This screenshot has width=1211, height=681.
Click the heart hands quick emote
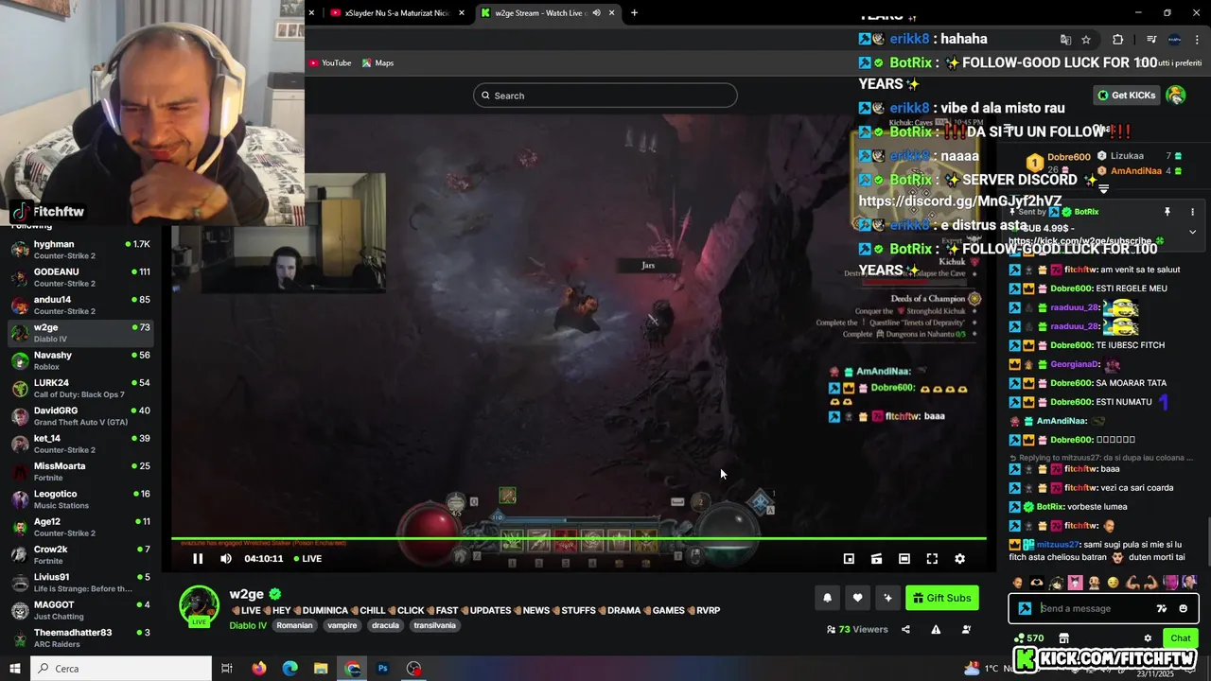click(x=1038, y=583)
